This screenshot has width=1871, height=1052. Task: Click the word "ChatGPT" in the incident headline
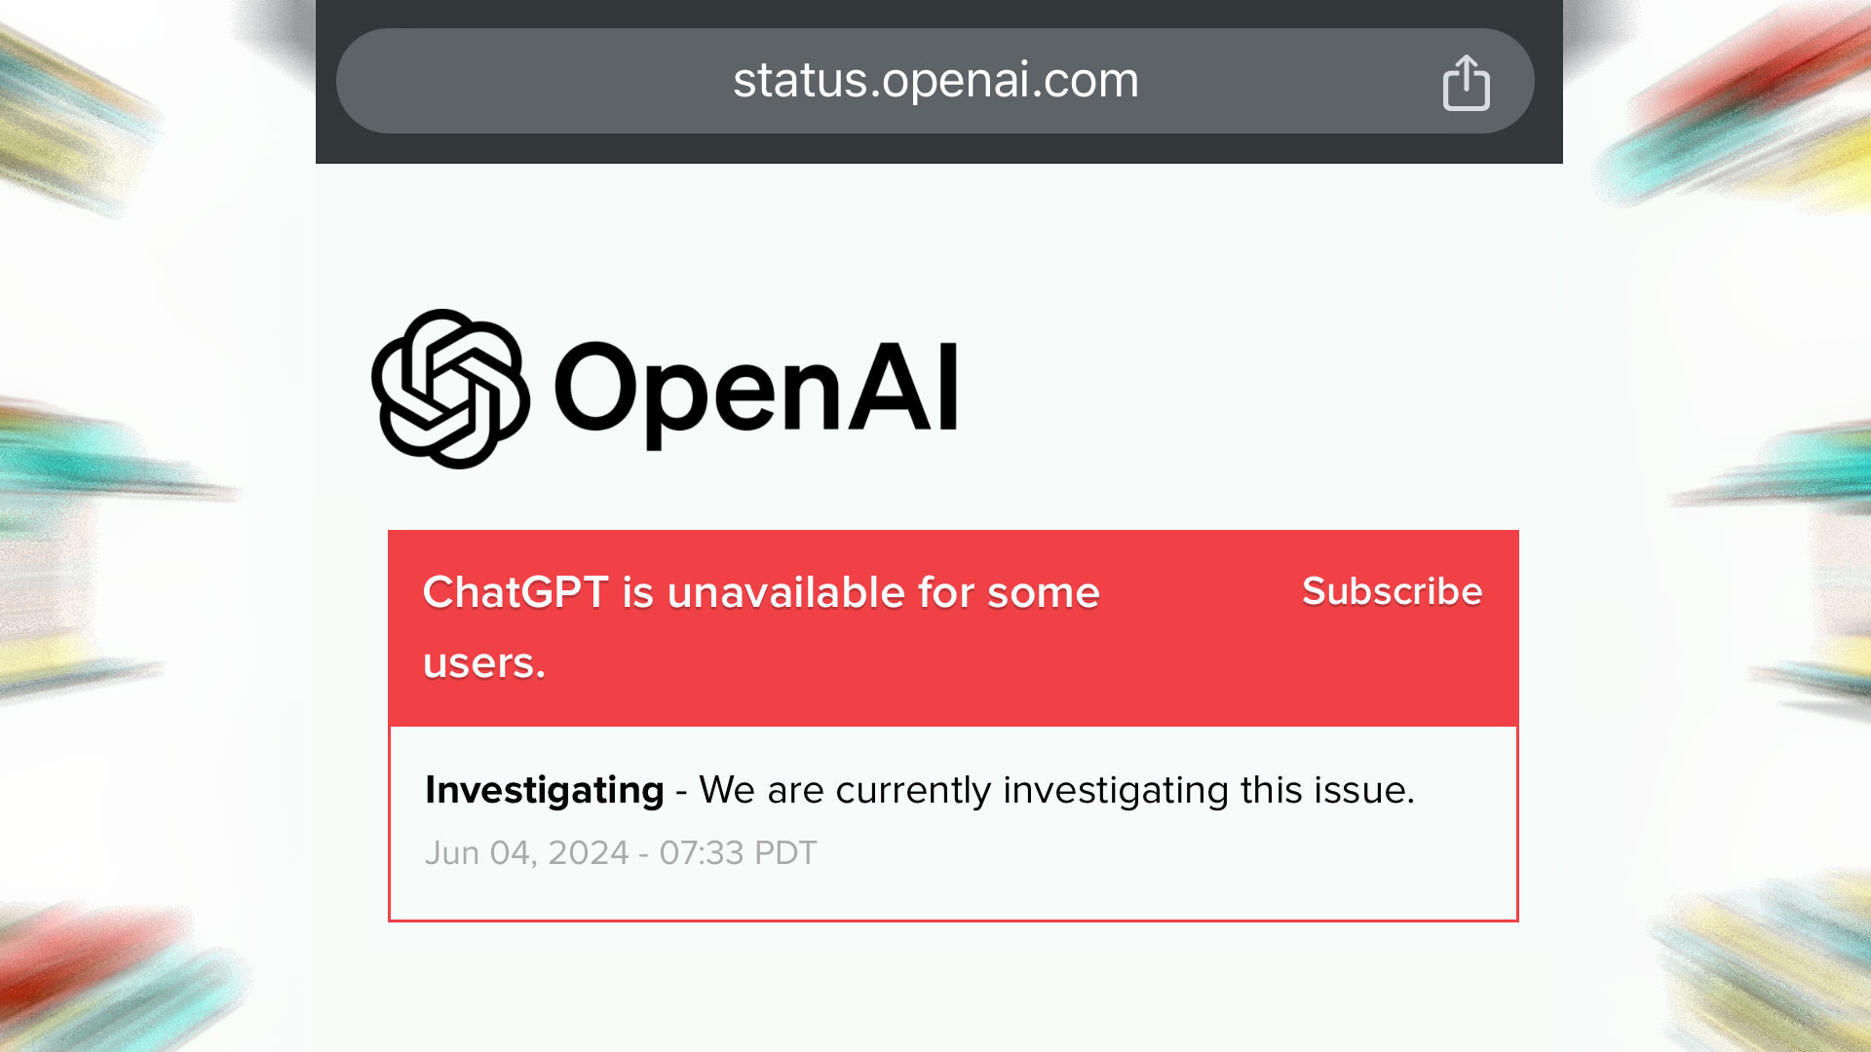click(515, 592)
